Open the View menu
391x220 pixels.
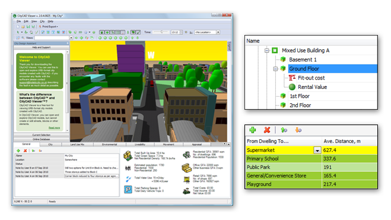pos(34,21)
